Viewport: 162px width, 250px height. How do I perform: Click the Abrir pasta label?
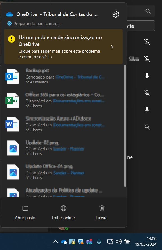25,218
